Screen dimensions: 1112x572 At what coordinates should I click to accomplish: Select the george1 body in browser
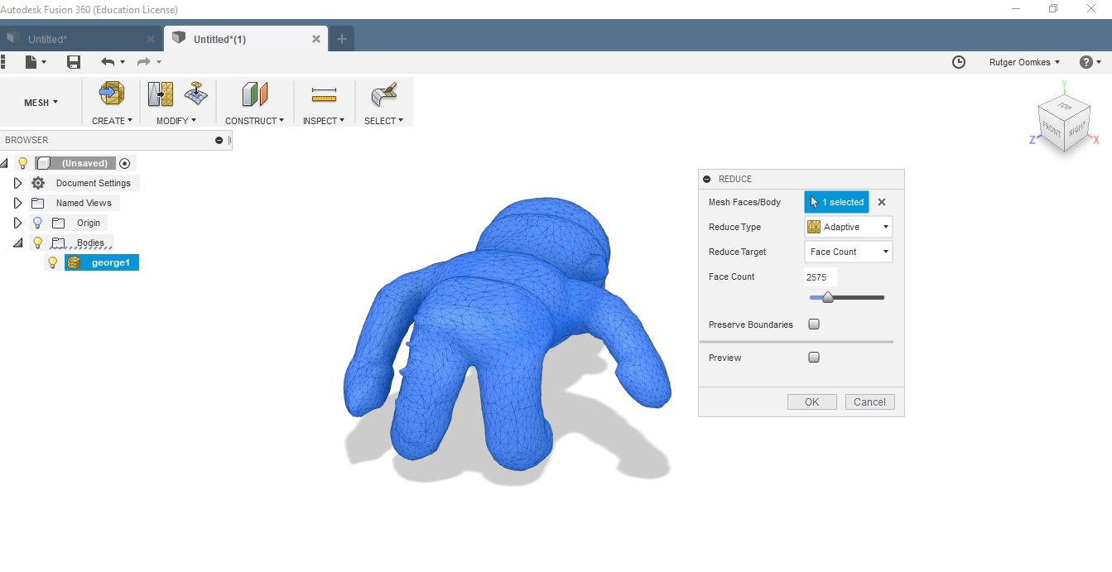tap(102, 262)
